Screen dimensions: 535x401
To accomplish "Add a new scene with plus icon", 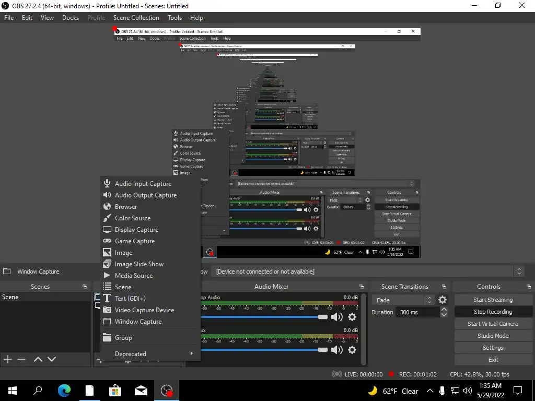I will click(x=7, y=359).
